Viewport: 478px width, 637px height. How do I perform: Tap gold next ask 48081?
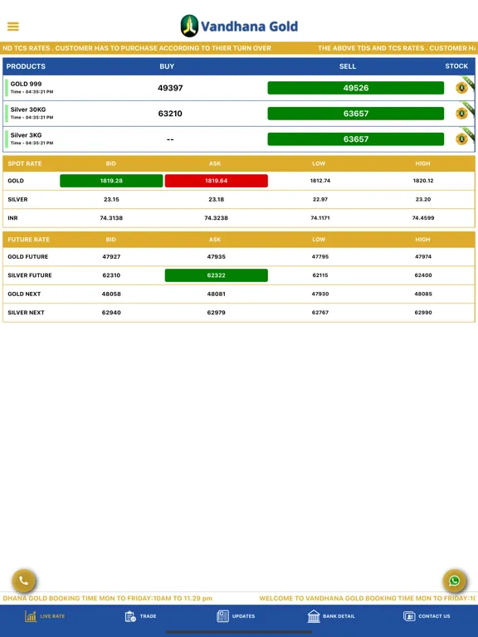(x=217, y=294)
